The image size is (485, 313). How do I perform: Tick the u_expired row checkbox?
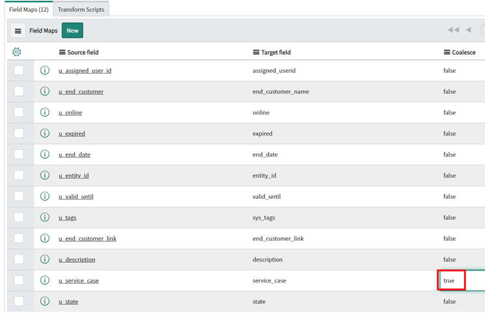point(19,133)
